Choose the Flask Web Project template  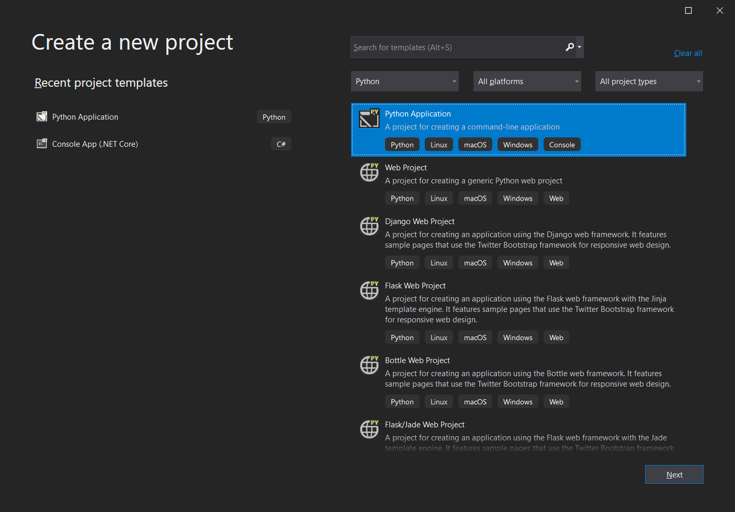415,286
